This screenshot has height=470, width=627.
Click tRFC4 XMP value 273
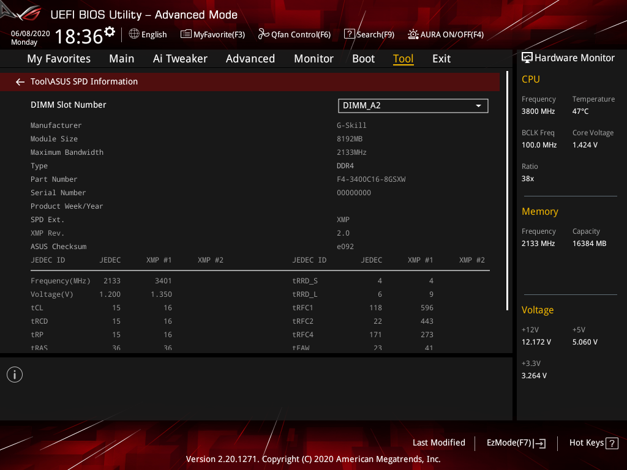click(427, 335)
